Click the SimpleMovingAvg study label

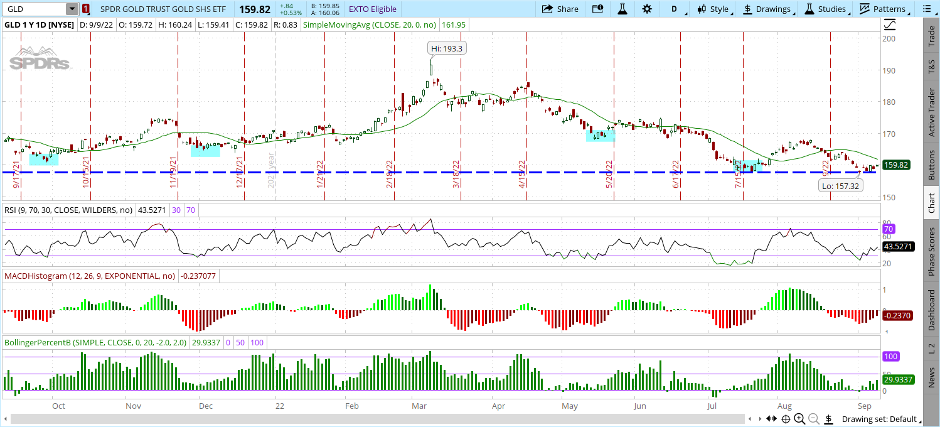pos(370,25)
